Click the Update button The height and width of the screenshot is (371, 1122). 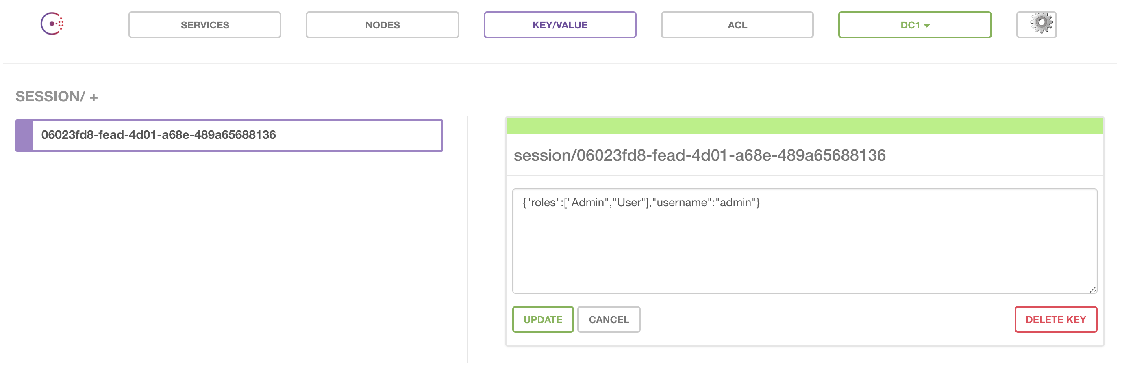[543, 319]
